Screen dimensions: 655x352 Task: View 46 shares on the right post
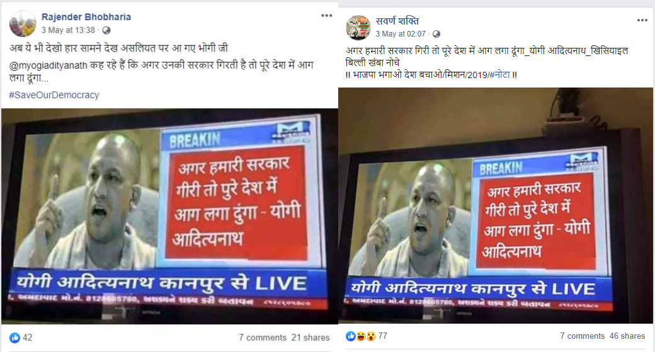(x=627, y=336)
